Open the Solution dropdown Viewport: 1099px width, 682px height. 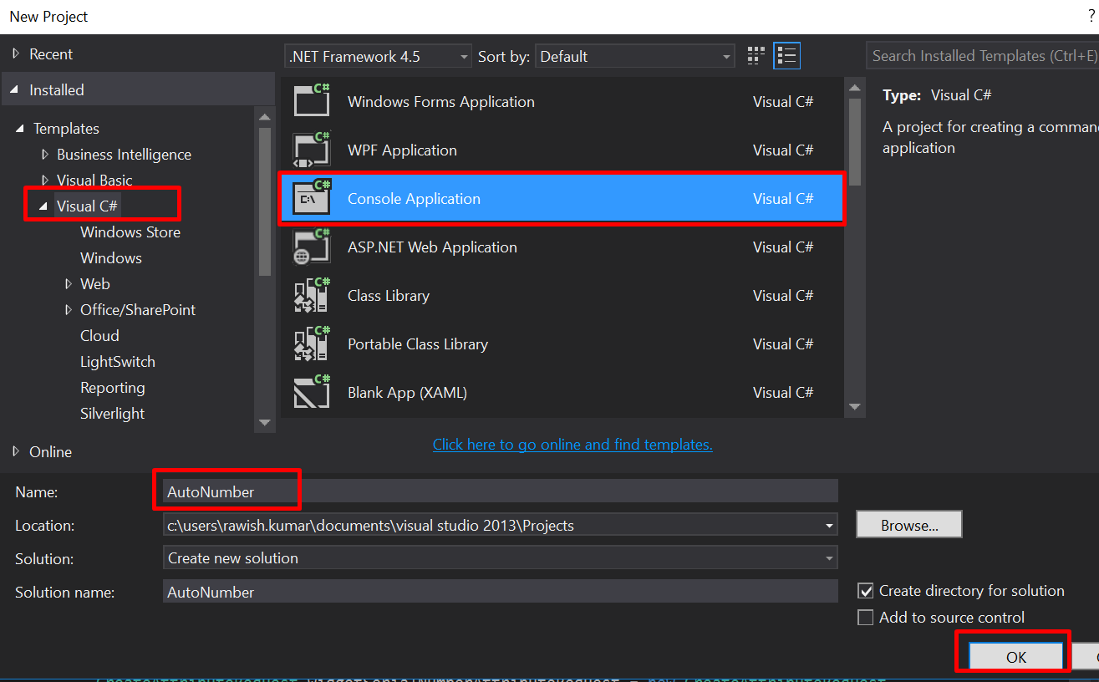coord(500,557)
